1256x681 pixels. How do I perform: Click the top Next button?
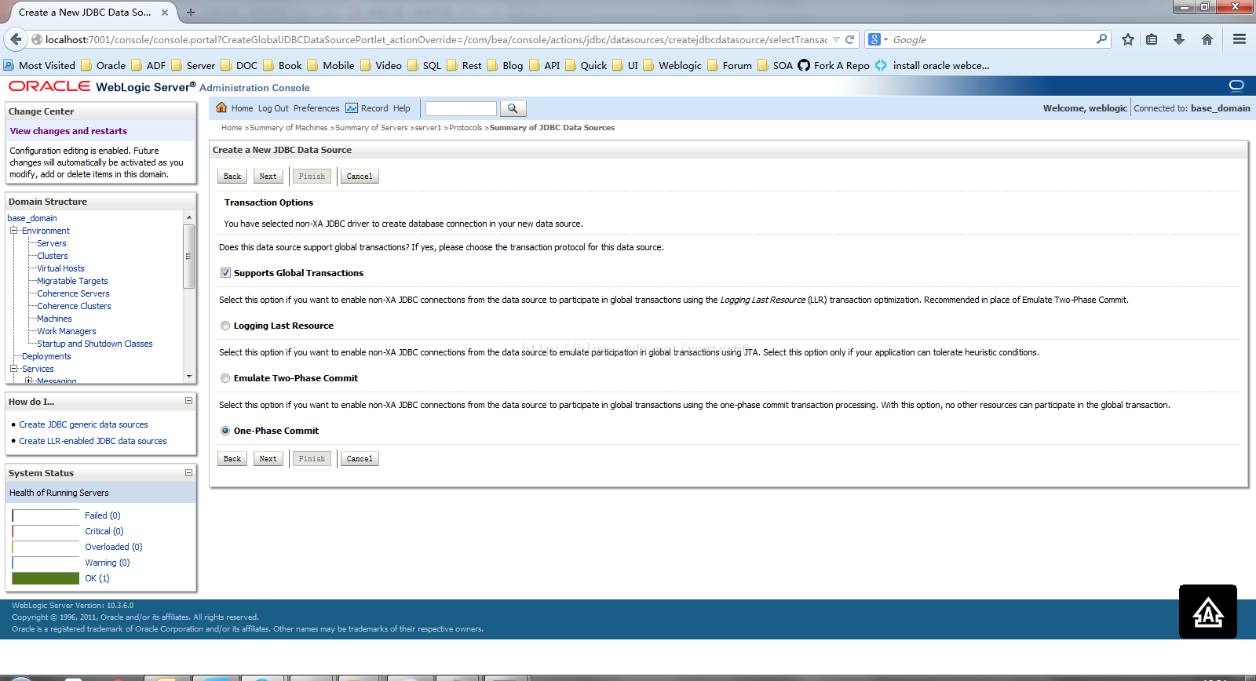268,177
